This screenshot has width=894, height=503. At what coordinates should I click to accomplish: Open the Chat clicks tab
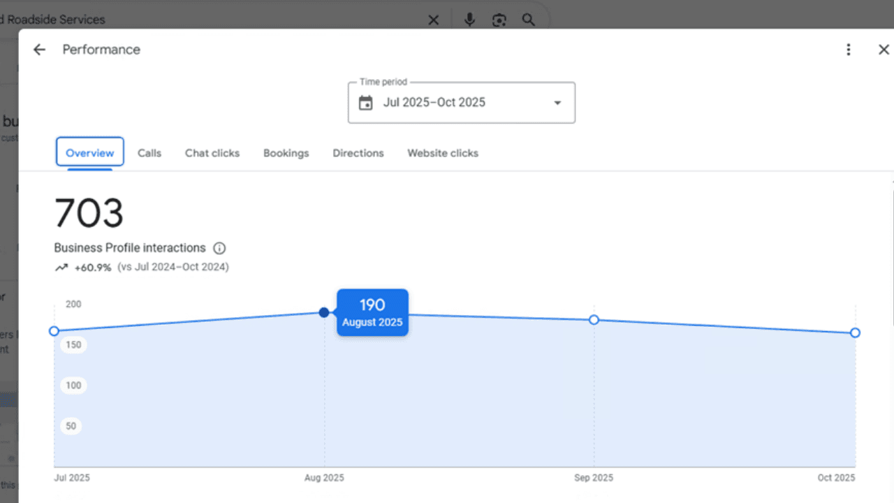pos(212,153)
